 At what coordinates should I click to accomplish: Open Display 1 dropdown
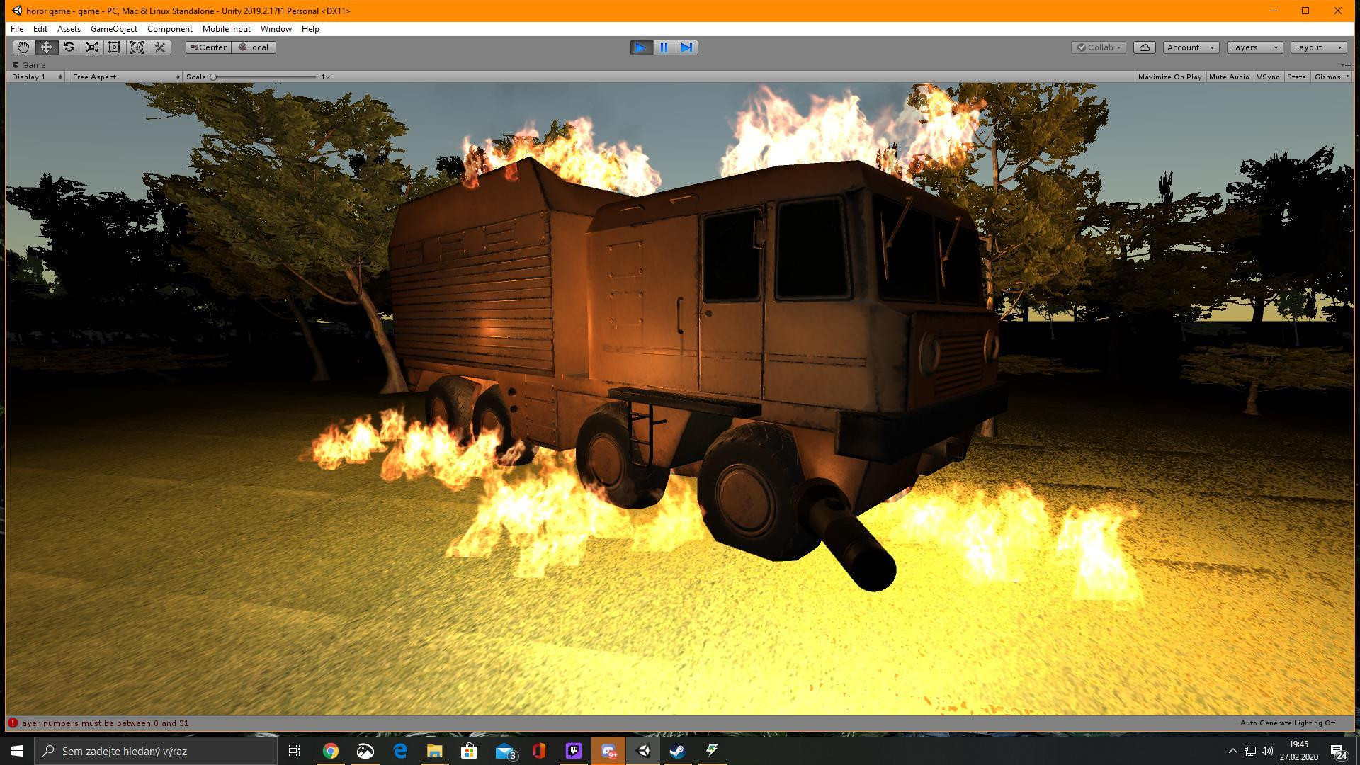tap(37, 76)
